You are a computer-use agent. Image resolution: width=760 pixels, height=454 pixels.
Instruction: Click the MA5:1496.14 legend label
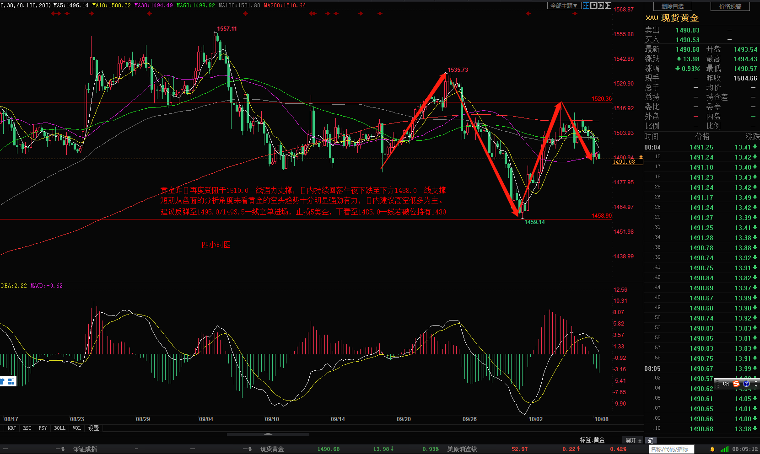coord(71,5)
